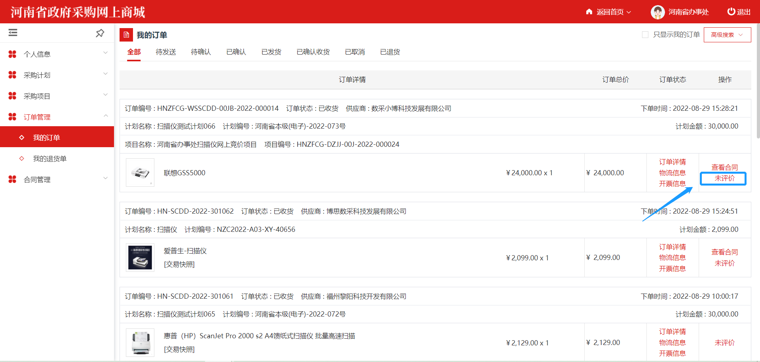Open the 联想GSS5000 product name
Viewport: 760px width, 362px height.
click(x=184, y=173)
